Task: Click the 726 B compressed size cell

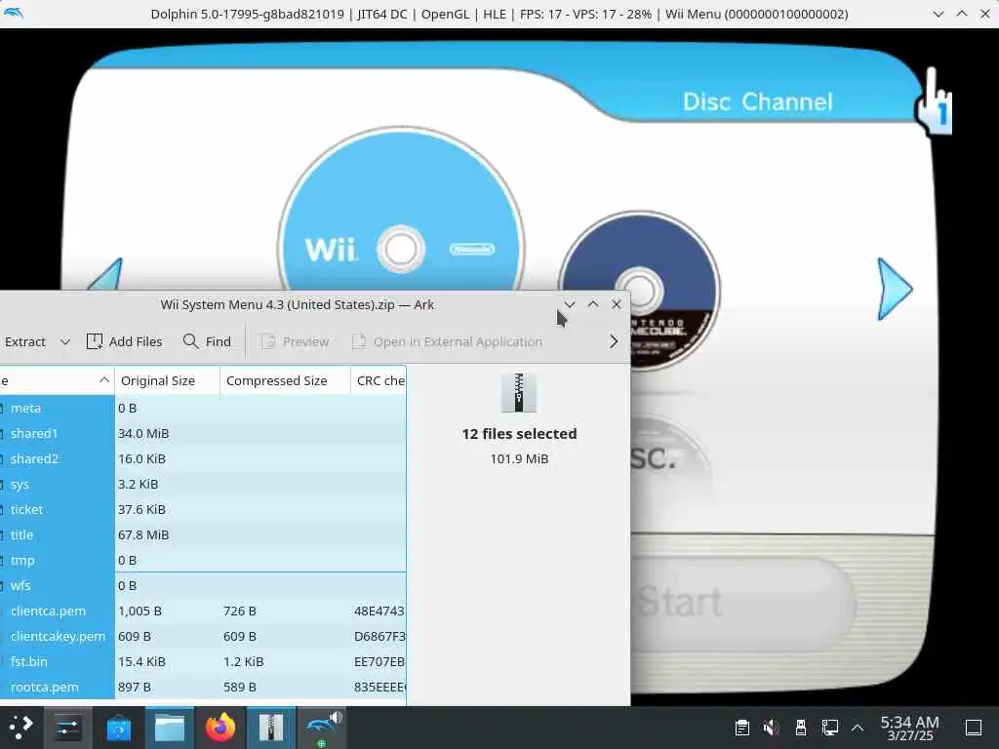Action: click(x=240, y=611)
